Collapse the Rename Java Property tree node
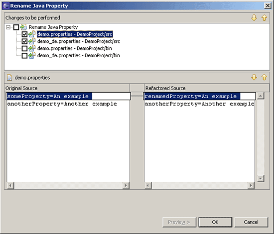The width and height of the screenshot is (274, 234). pos(8,27)
